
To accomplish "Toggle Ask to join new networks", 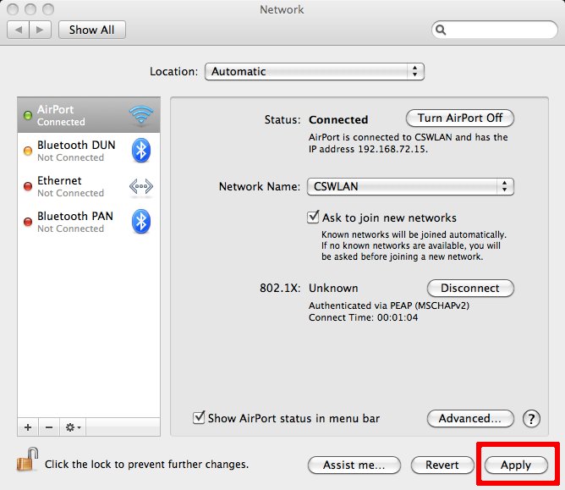I will click(313, 217).
